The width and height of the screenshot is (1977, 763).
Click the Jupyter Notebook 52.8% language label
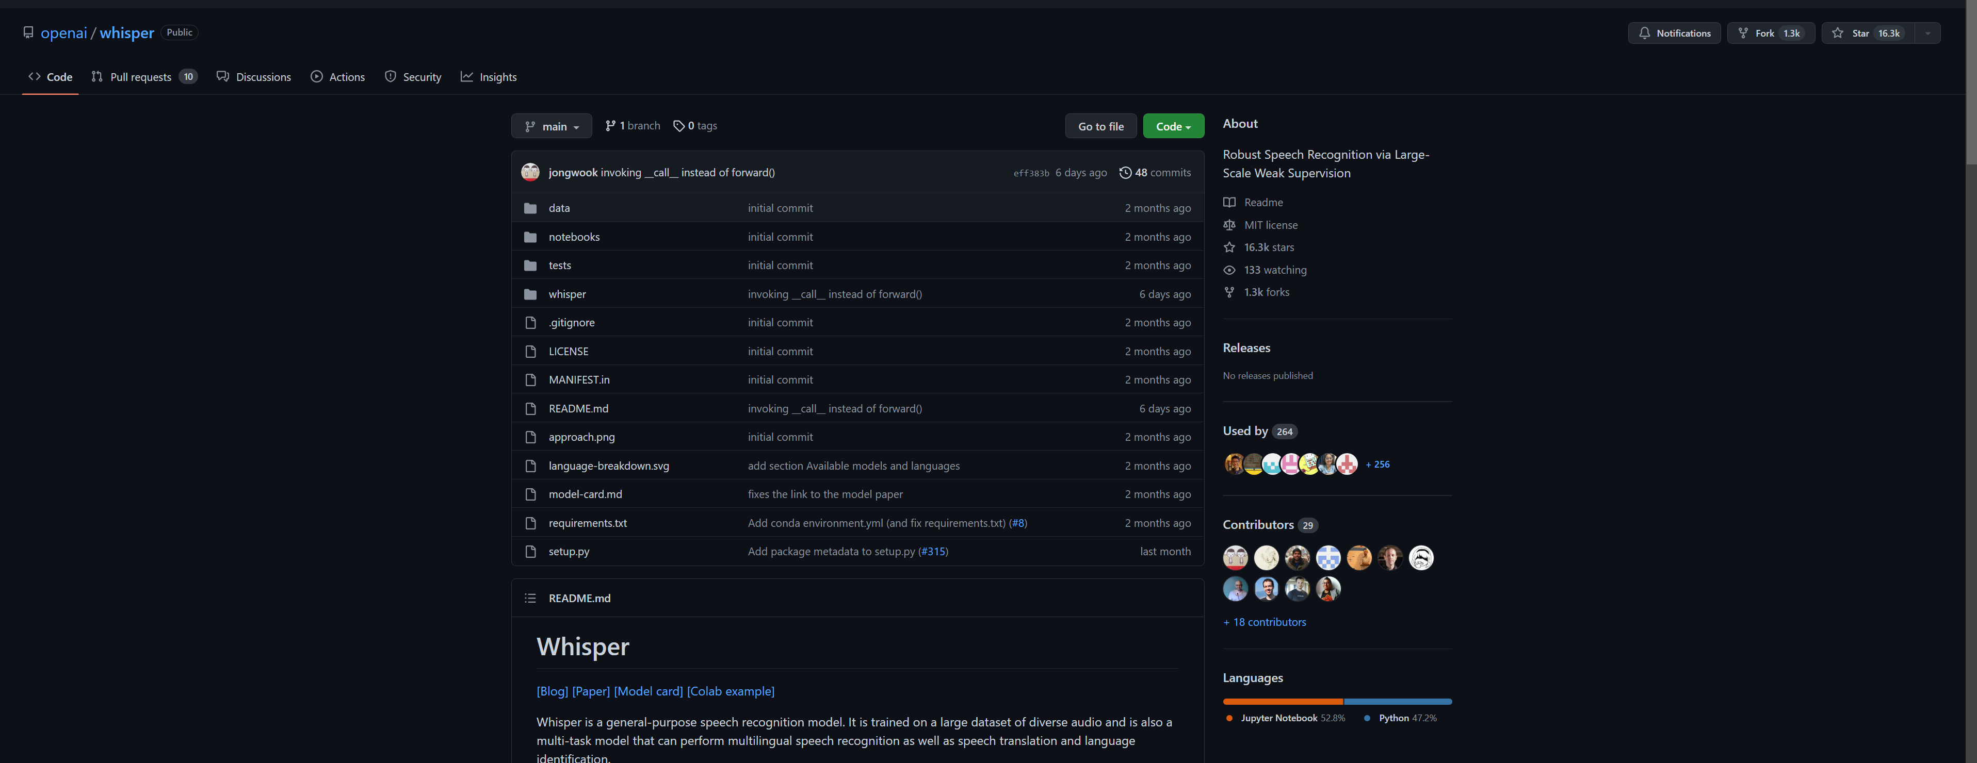click(x=1286, y=718)
